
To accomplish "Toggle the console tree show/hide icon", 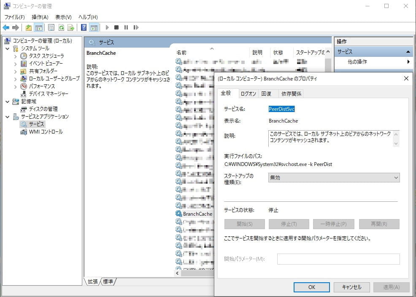I will point(39,27).
